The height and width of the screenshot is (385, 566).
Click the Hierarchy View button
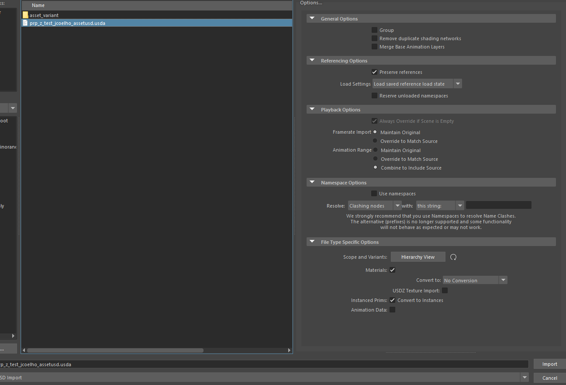click(x=418, y=257)
